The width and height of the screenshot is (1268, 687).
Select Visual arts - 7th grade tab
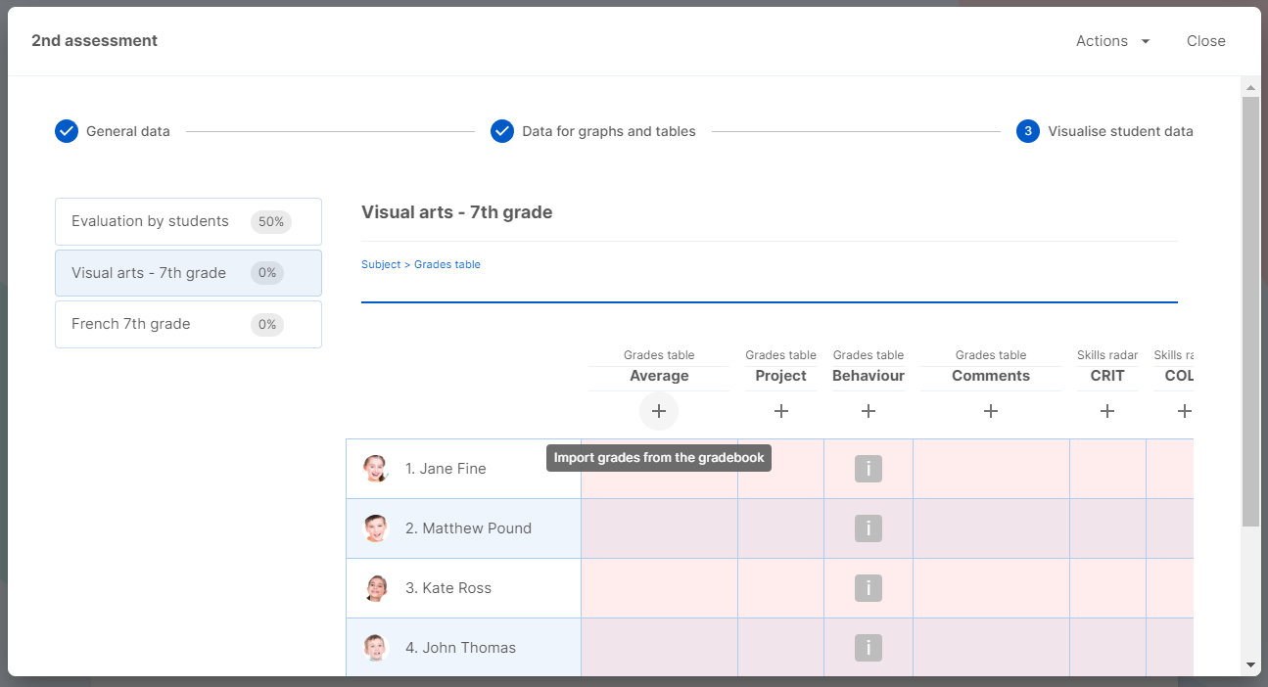click(x=188, y=273)
